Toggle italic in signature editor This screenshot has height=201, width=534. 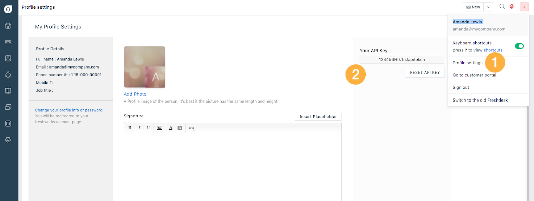click(139, 128)
